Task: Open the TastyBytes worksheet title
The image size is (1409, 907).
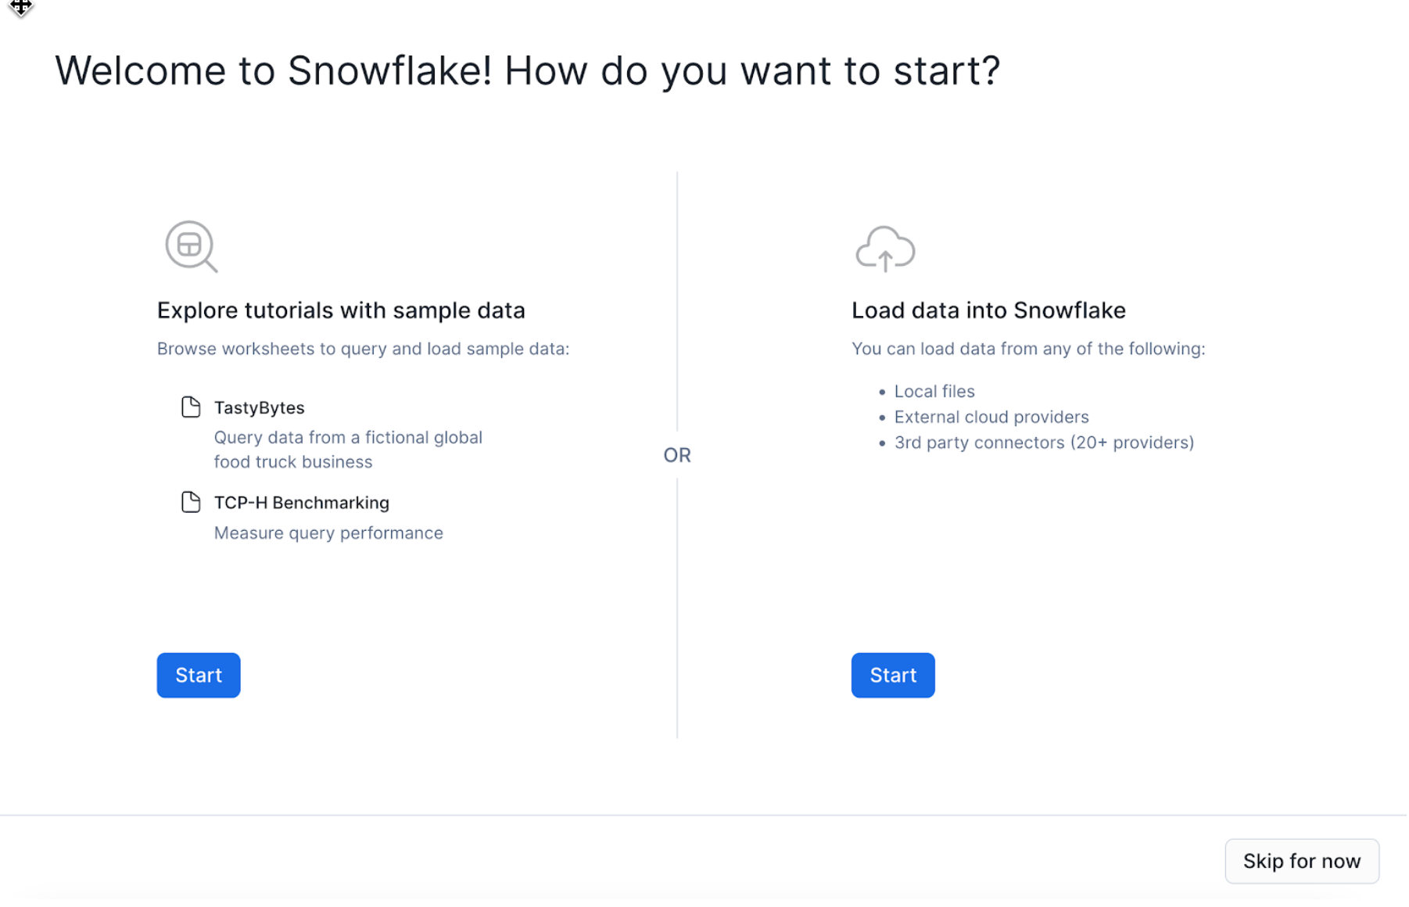Action: (x=259, y=408)
